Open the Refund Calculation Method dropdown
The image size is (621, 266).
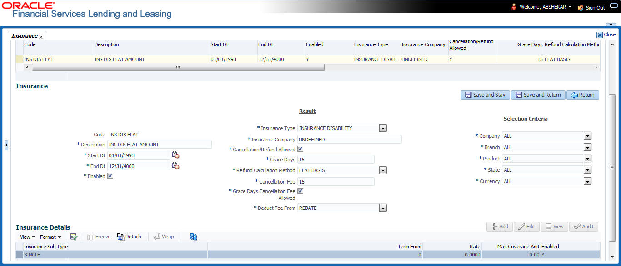383,170
